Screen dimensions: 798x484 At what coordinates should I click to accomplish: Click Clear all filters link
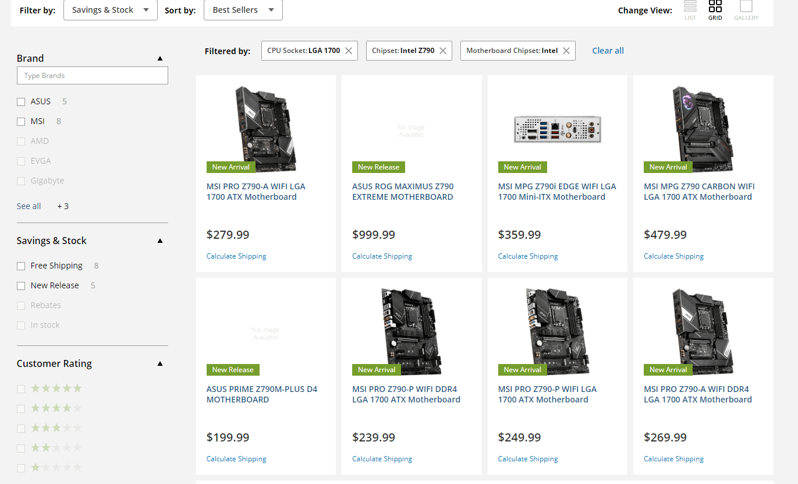[x=608, y=51]
